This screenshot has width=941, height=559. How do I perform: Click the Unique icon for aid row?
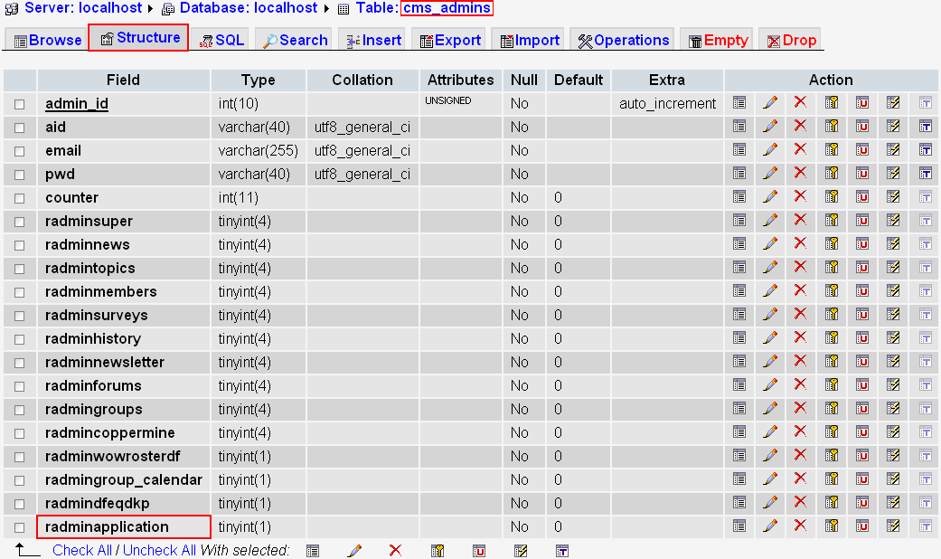pyautogui.click(x=862, y=127)
